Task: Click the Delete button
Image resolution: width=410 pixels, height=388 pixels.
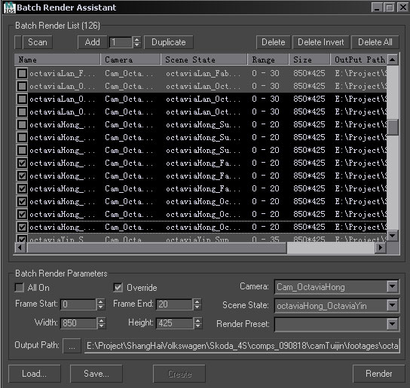Action: click(274, 42)
